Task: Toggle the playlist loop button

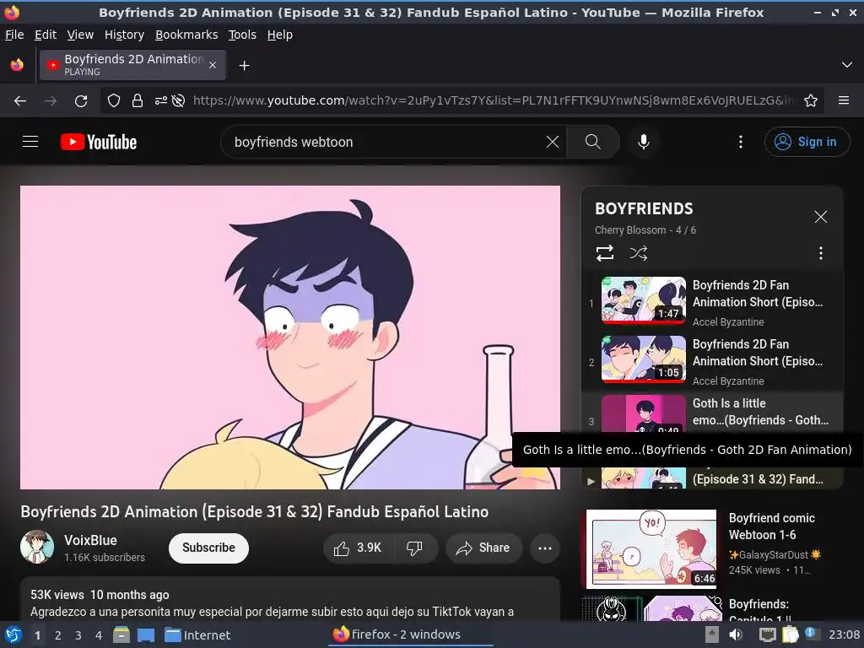Action: [x=604, y=253]
